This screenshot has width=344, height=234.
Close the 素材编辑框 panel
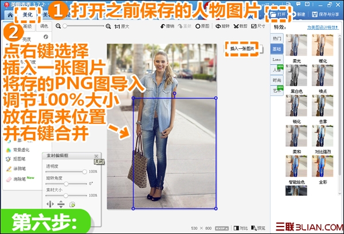coord(96,156)
